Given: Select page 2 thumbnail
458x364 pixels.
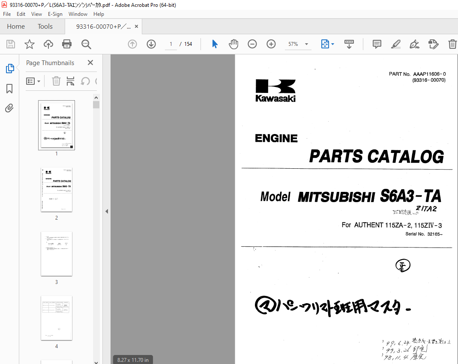Looking at the screenshot, I should pyautogui.click(x=57, y=189).
